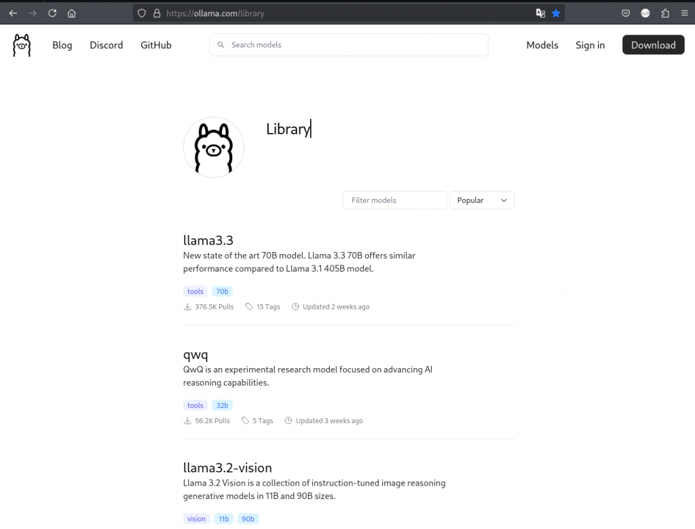Click the clock icon beside Updated 2 weeks ago
695x529 pixels.
tap(295, 306)
